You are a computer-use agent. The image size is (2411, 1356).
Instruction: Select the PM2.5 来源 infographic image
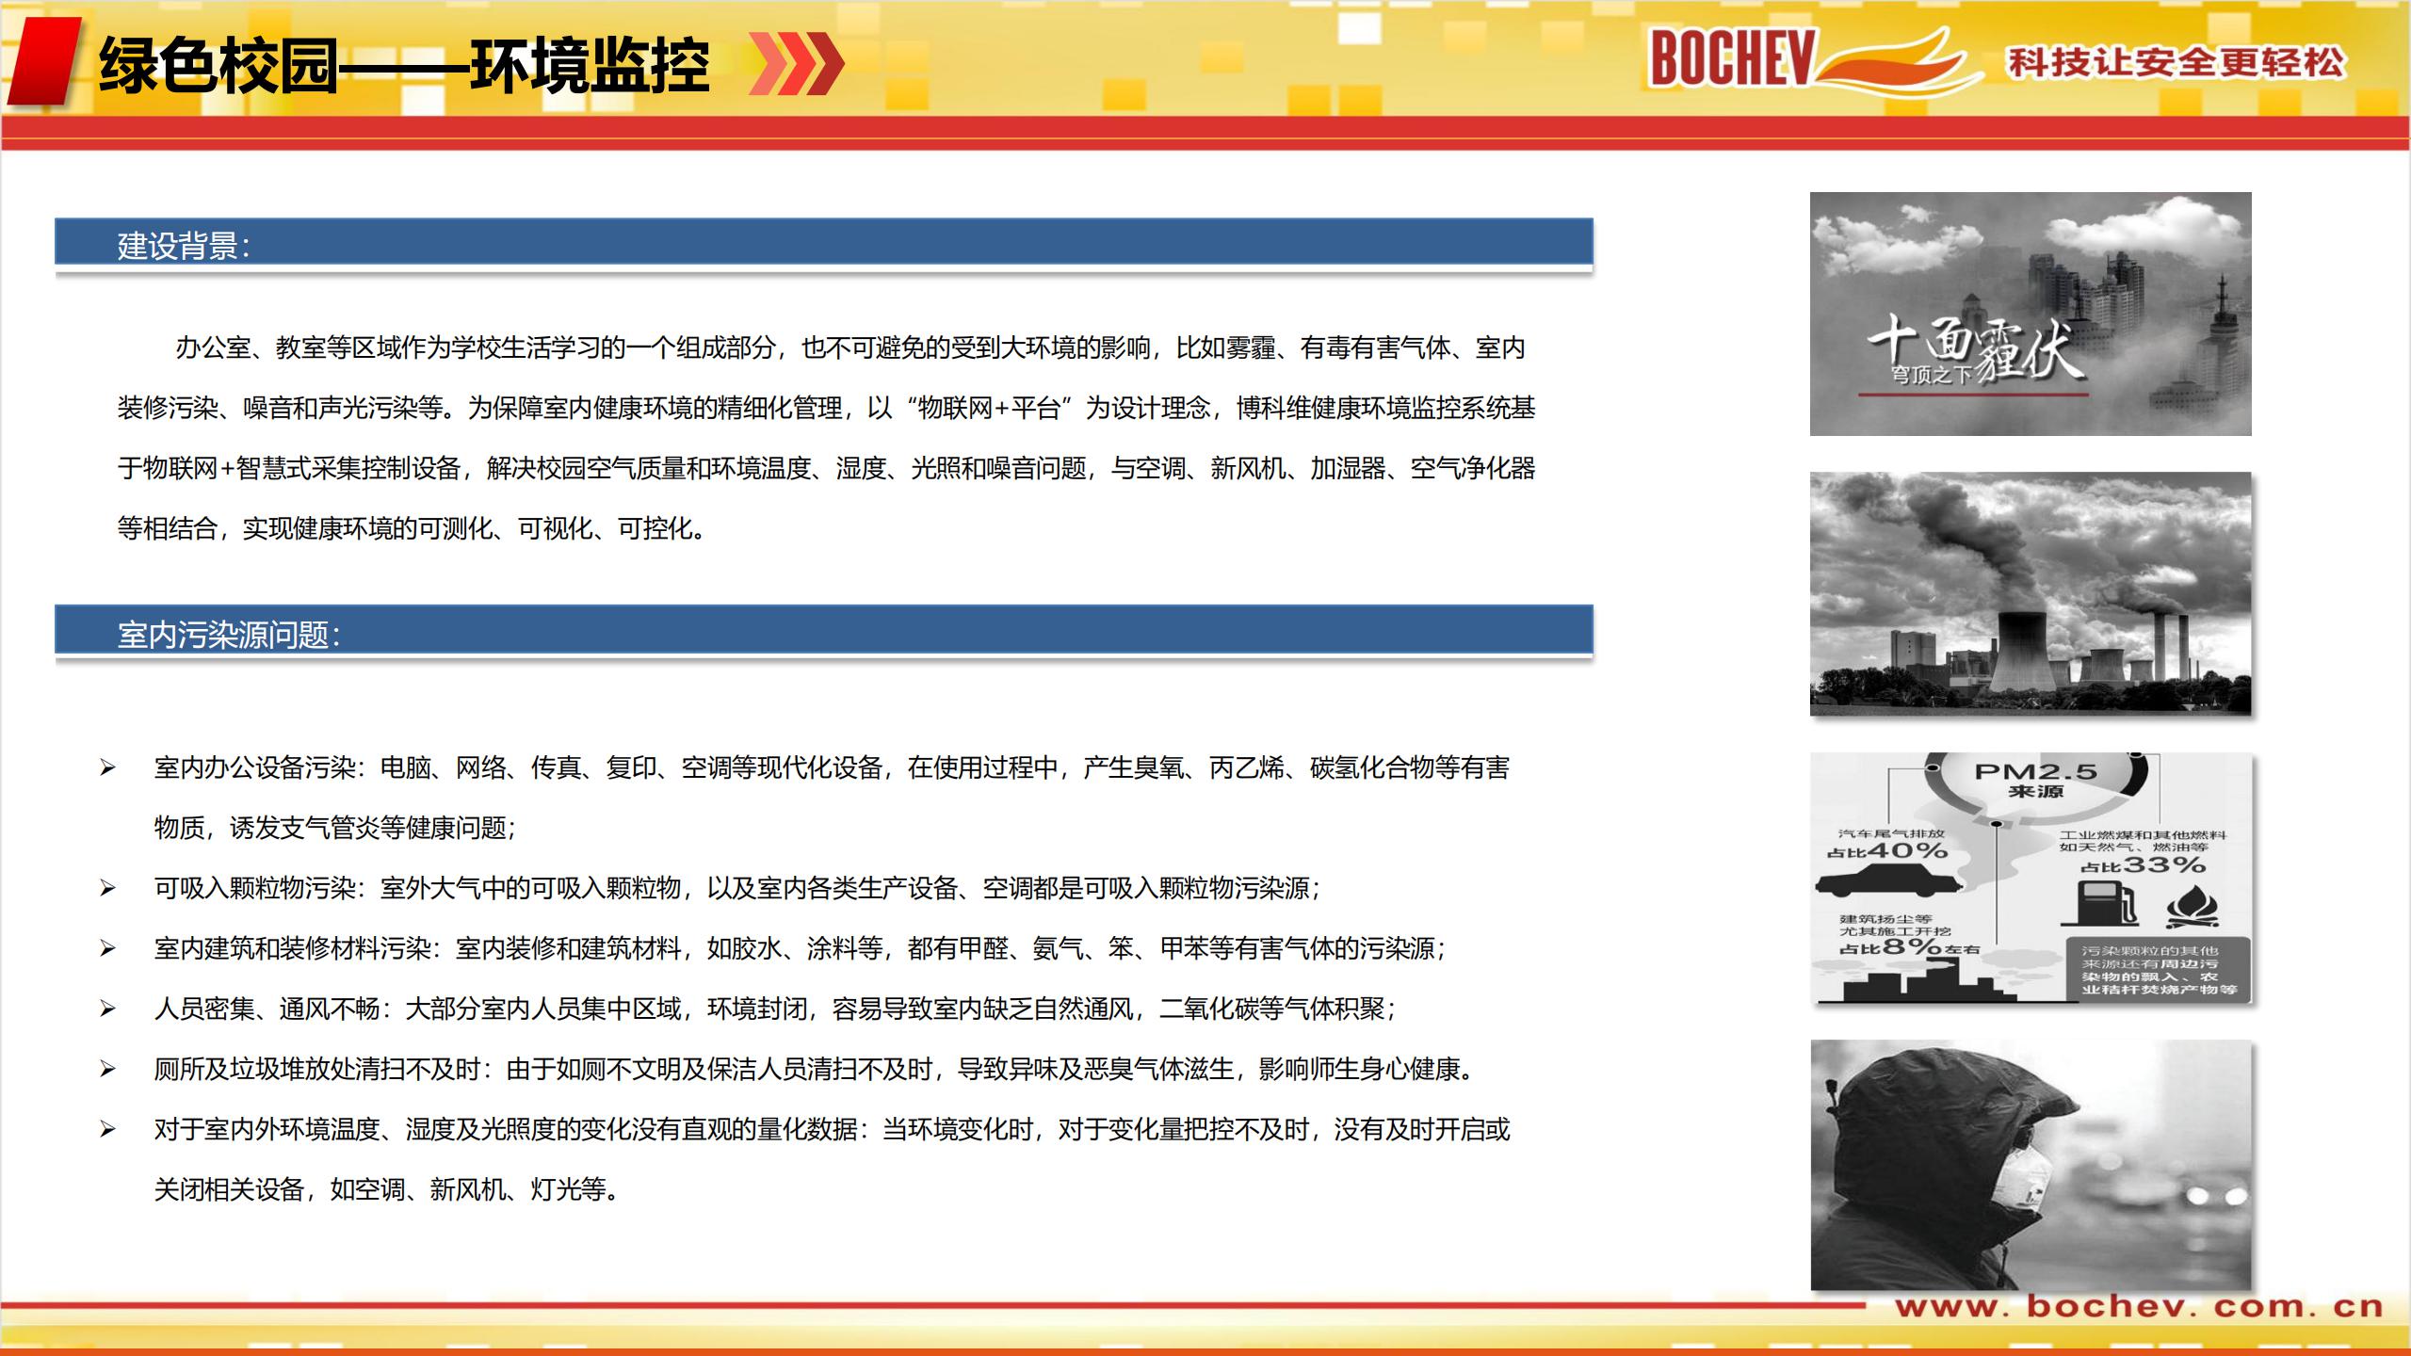2031,878
